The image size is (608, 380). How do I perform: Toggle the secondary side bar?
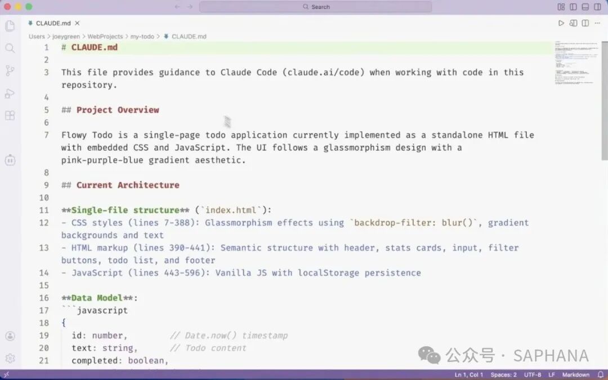[597, 7]
